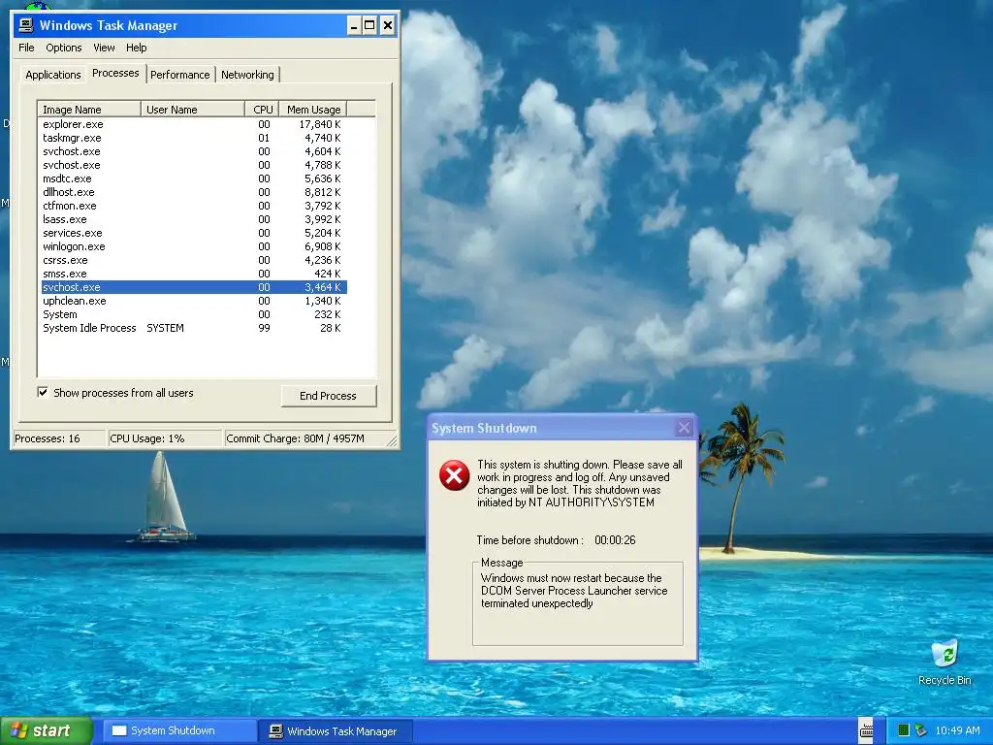Click the disabled System Shutdown close button

pos(684,428)
